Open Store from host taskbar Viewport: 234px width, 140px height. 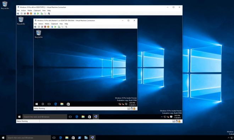73,138
